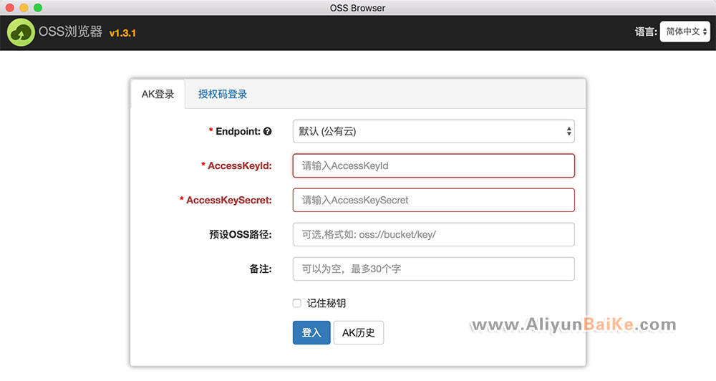The width and height of the screenshot is (716, 381).
Task: Click the 预设OSS路径 input field
Action: 433,234
